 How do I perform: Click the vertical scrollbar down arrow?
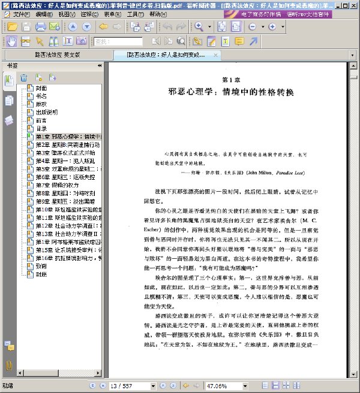[354, 374]
